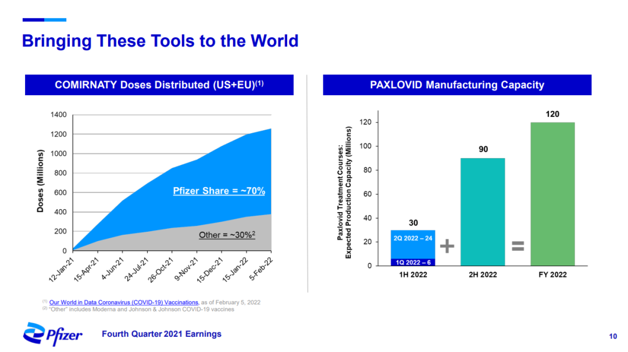Viewport: 628px width, 352px height.
Task: Click the 600 value on doses axis
Action: (60, 192)
